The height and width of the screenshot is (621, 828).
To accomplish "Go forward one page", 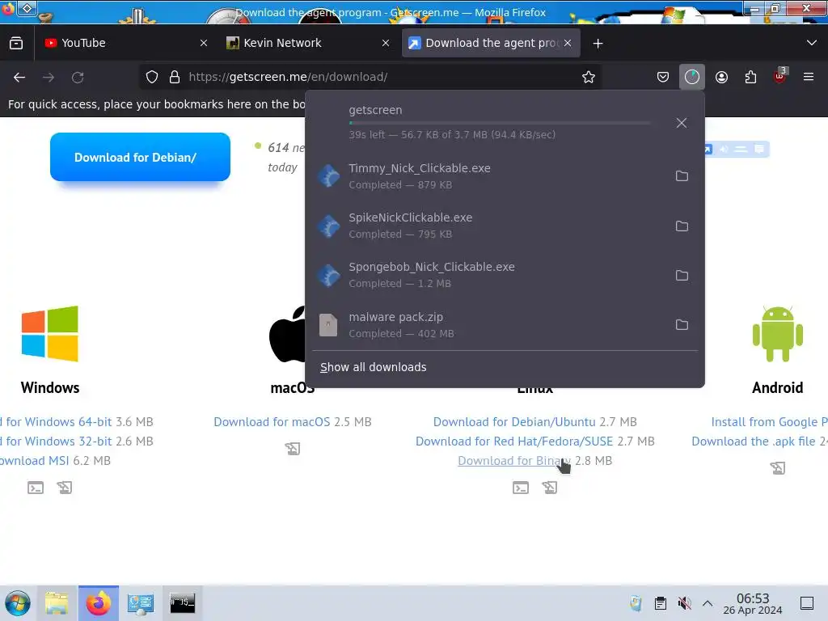I will point(49,78).
